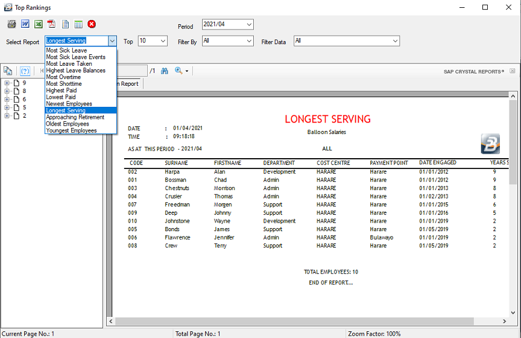The width and height of the screenshot is (521, 338).
Task: Export report to Excel icon
Action: [x=39, y=24]
